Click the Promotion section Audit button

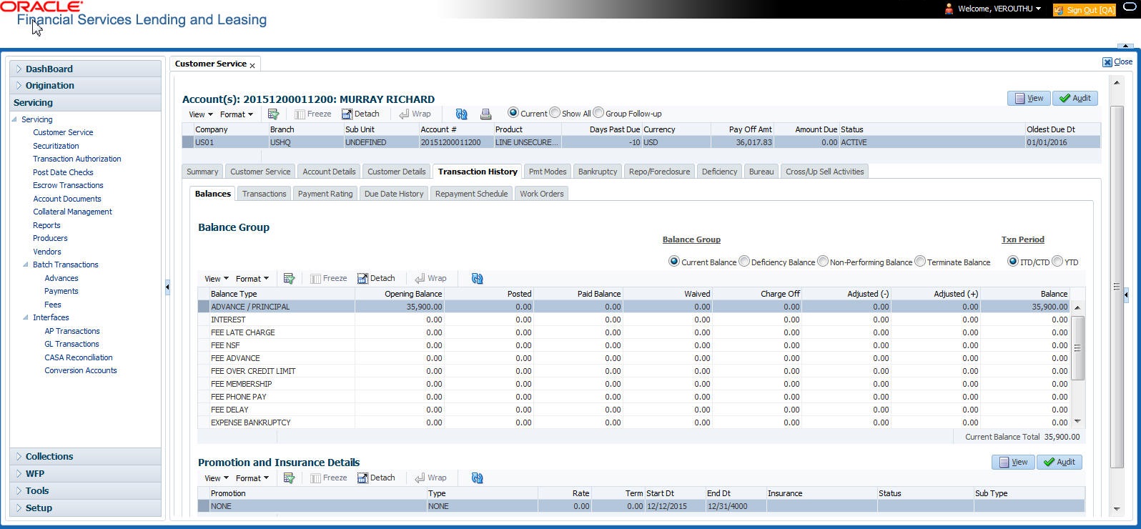point(1059,462)
